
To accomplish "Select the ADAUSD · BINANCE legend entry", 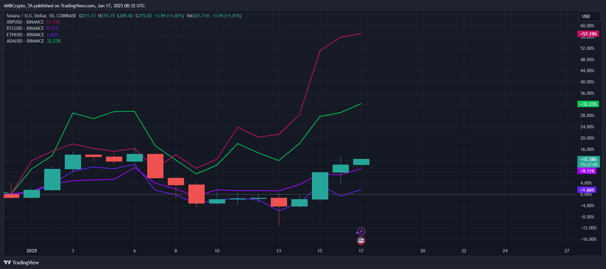I will click(25, 41).
